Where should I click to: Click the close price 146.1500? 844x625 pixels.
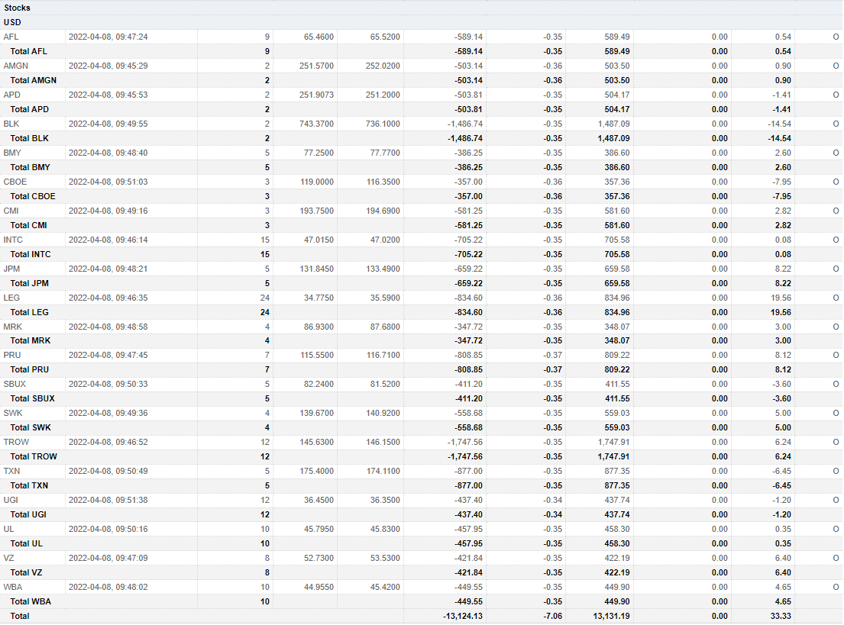383,443
